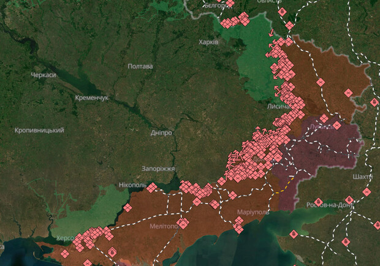380x266 pixels.
Task: Click the marker right of Луганськ label
Action: [x=336, y=126]
